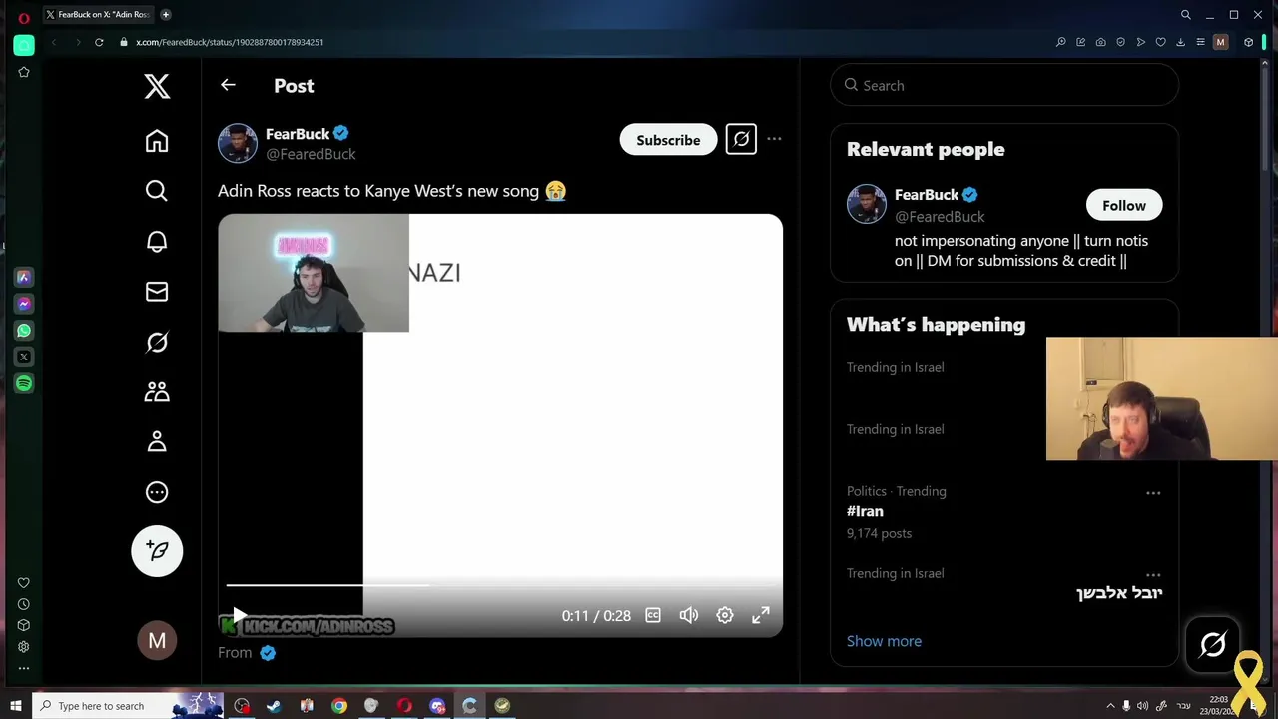The image size is (1278, 719).
Task: Open WhatsApp in Opera sidebar
Action: [x=24, y=331]
